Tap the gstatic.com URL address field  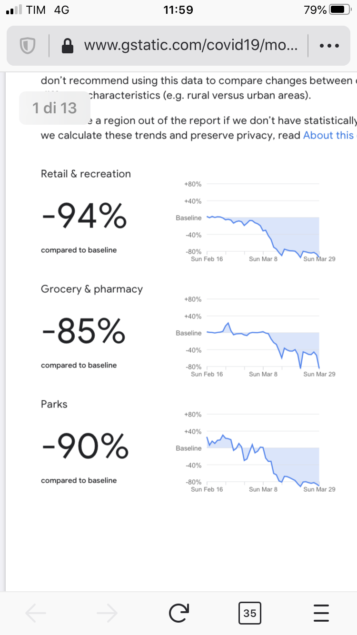[x=190, y=46]
